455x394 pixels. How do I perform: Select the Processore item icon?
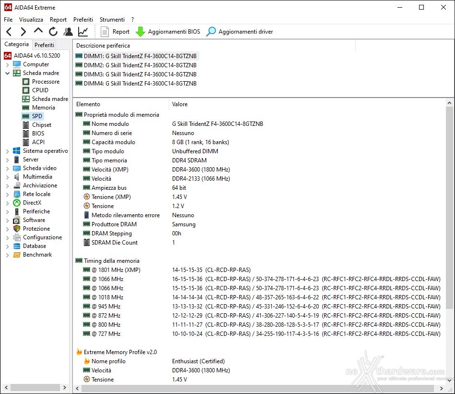point(26,82)
